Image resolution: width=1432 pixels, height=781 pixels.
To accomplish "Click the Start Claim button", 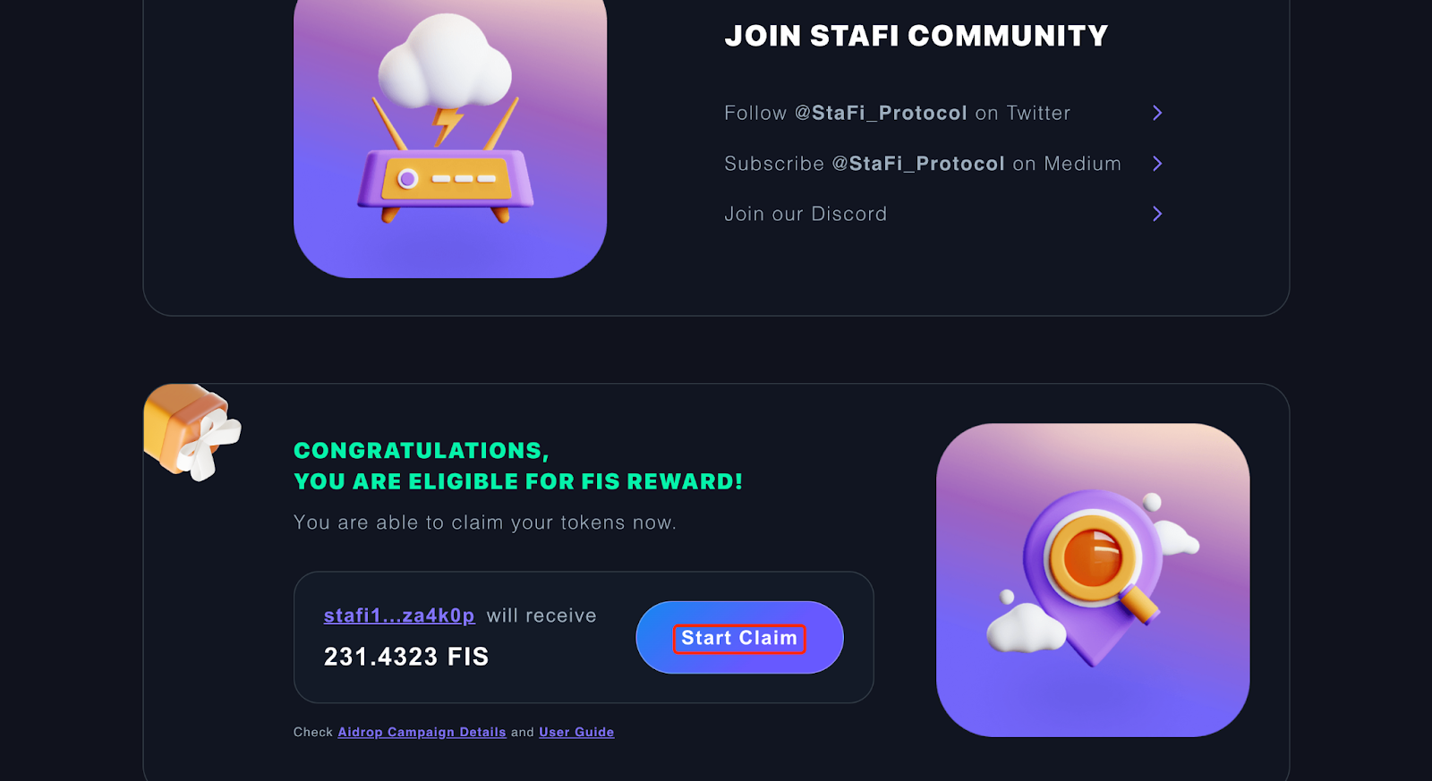I will point(739,638).
